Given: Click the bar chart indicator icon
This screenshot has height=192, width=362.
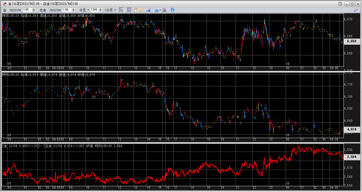Looking at the screenshot, I should [157, 10].
